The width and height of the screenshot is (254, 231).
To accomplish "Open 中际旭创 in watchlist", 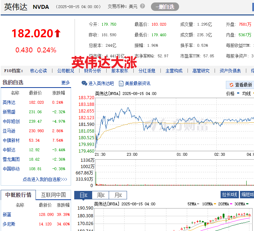I will pyautogui.click(x=11, y=121).
